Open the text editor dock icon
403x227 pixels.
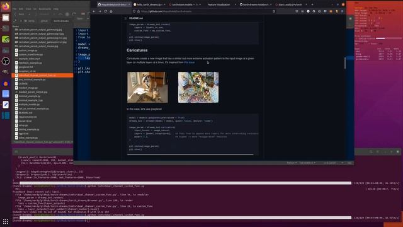pos(6,105)
